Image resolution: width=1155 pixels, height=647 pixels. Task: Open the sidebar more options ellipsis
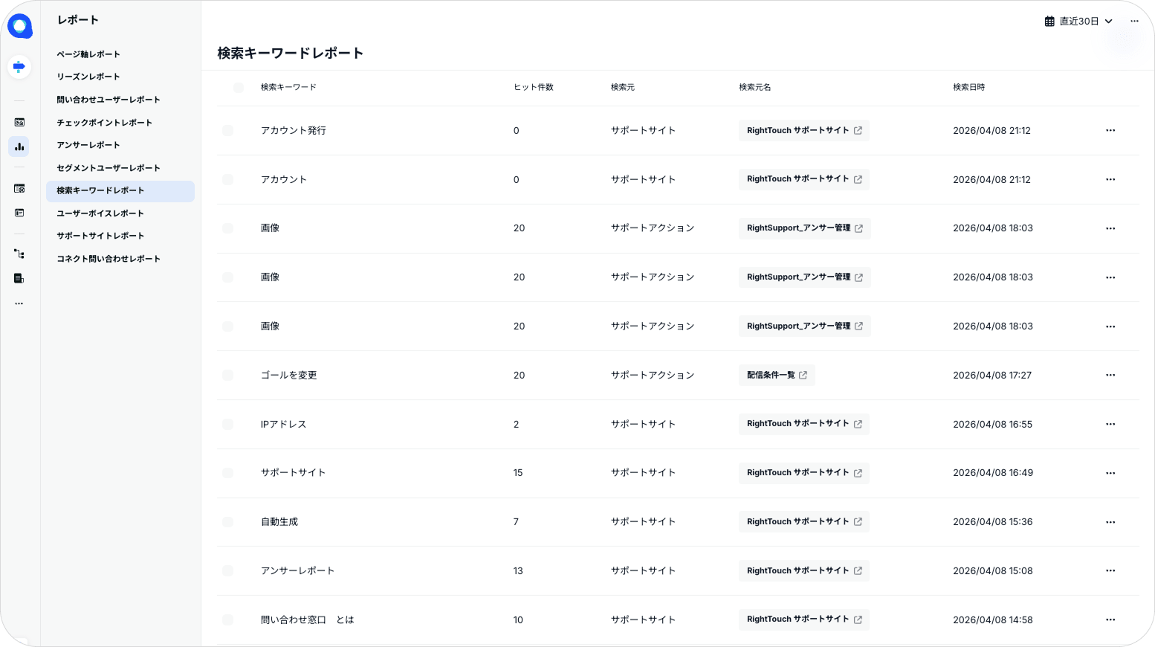click(x=19, y=303)
